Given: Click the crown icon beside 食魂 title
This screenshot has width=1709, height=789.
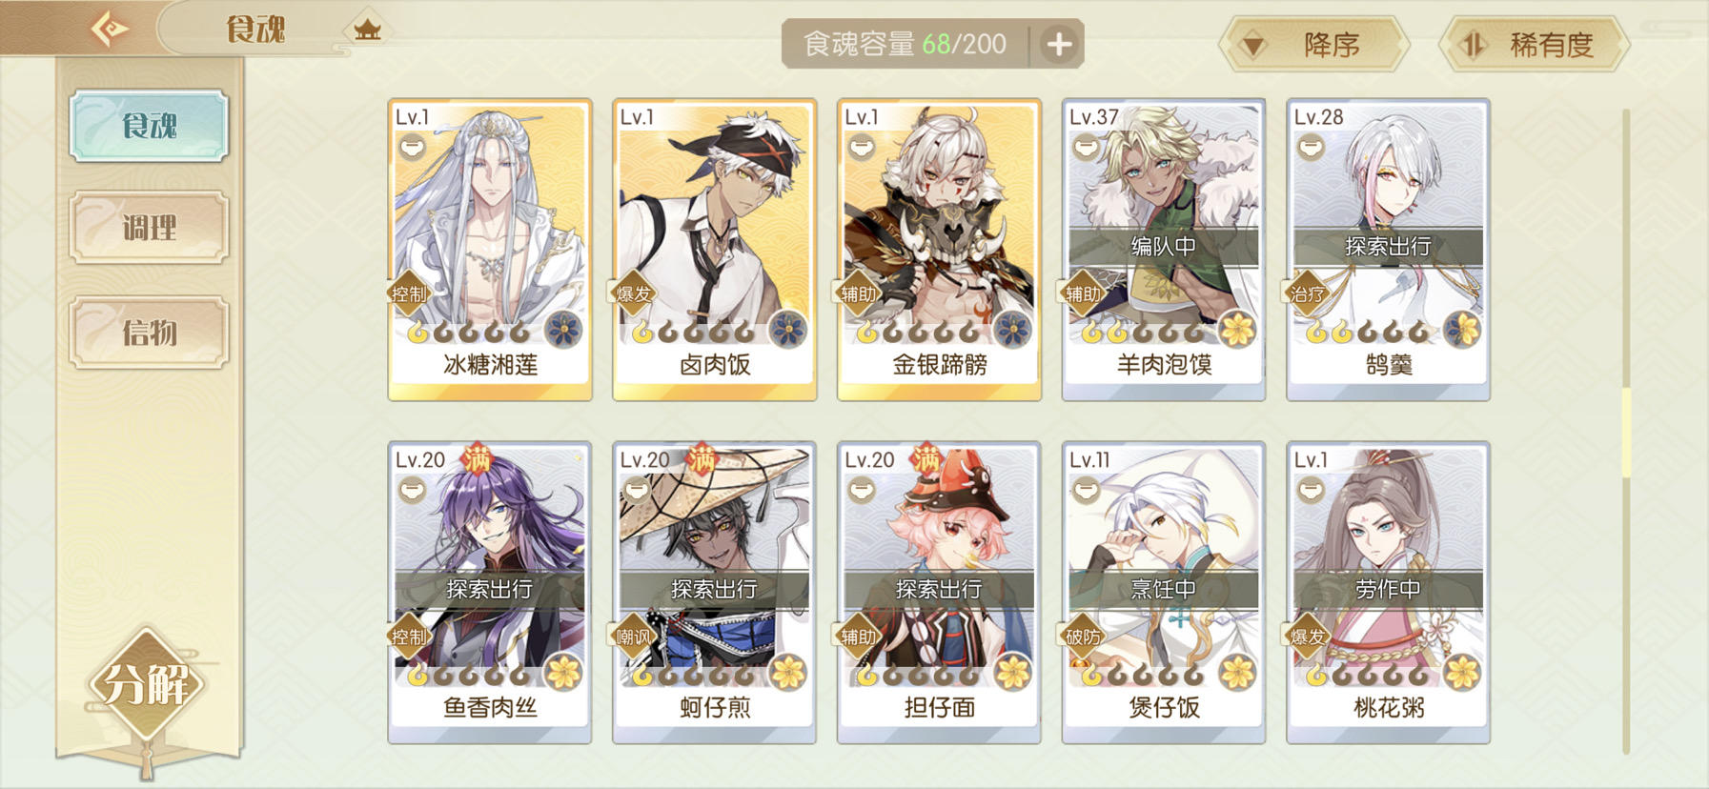Looking at the screenshot, I should (x=367, y=30).
